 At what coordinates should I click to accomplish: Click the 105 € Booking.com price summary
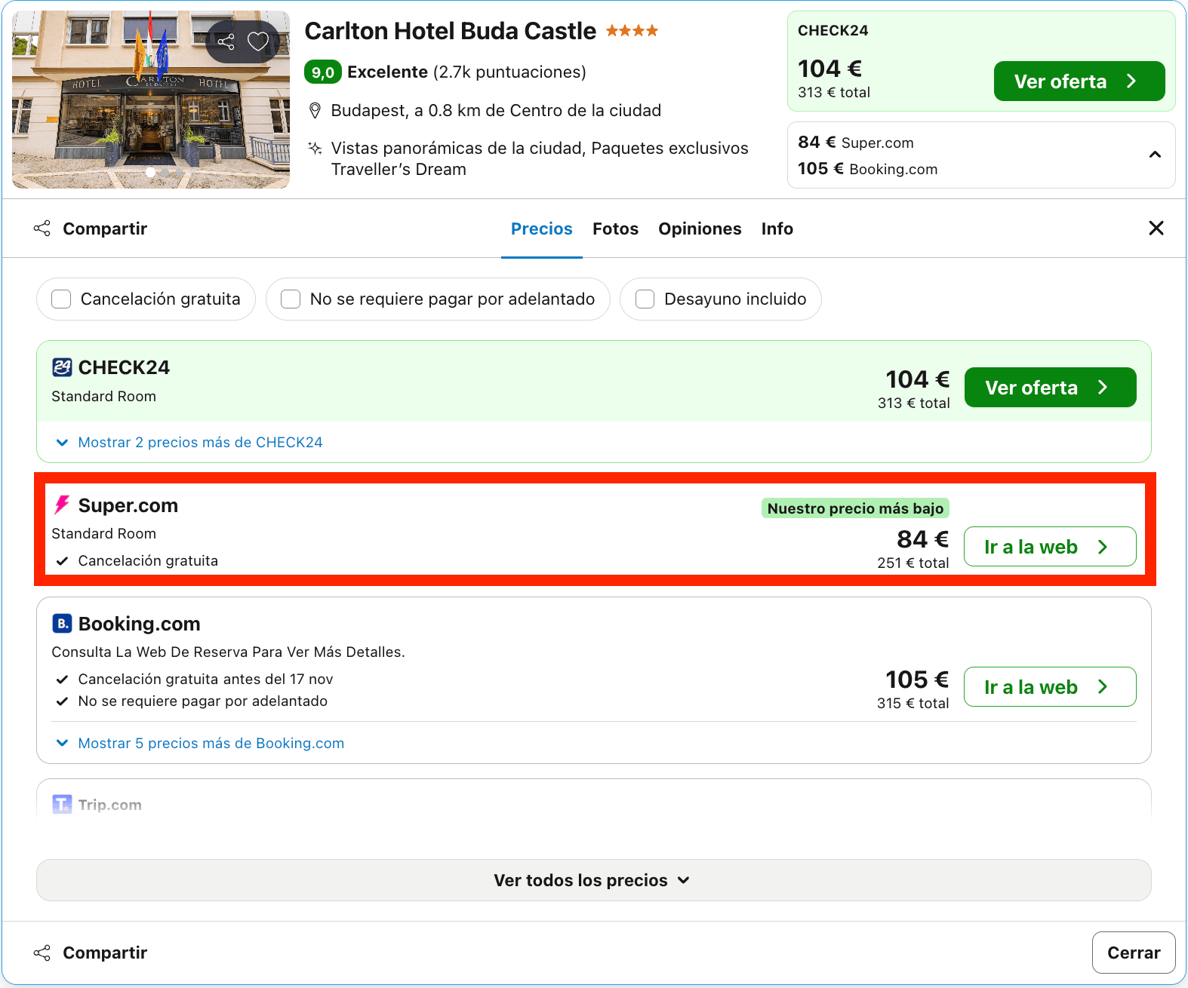(x=867, y=169)
